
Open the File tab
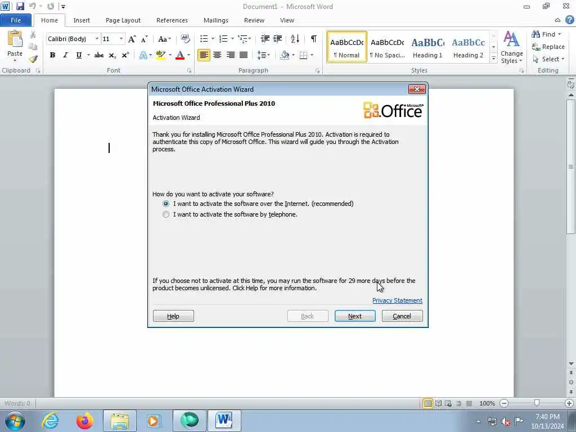click(16, 20)
